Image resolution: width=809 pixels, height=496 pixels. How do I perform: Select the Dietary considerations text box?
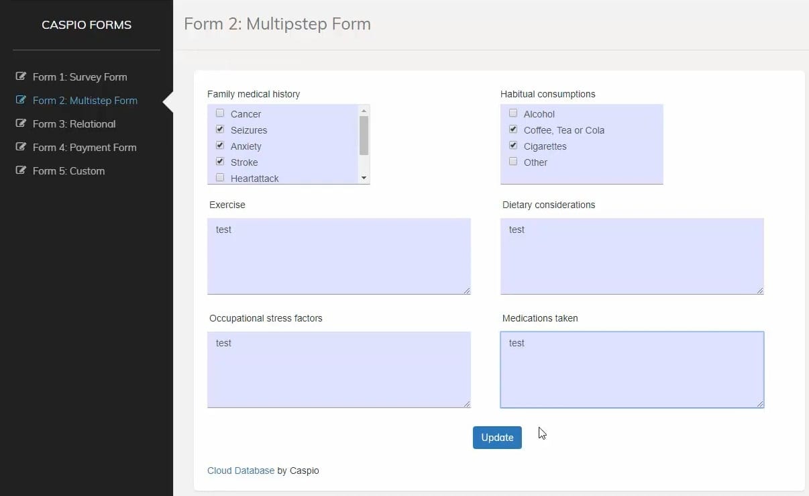coord(631,256)
